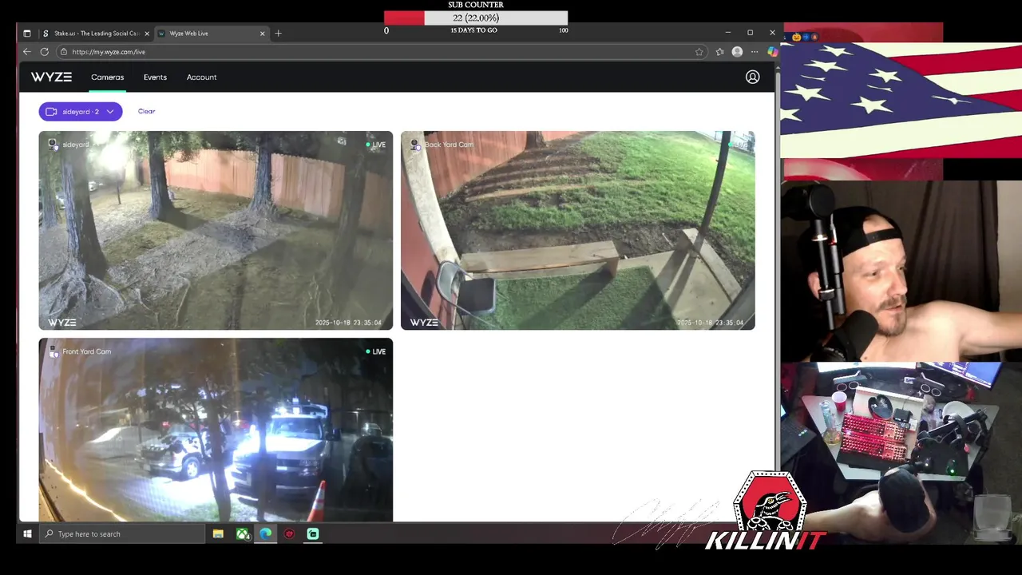The height and width of the screenshot is (575, 1022).
Task: Open the browser three-dot settings menu
Action: (755, 52)
